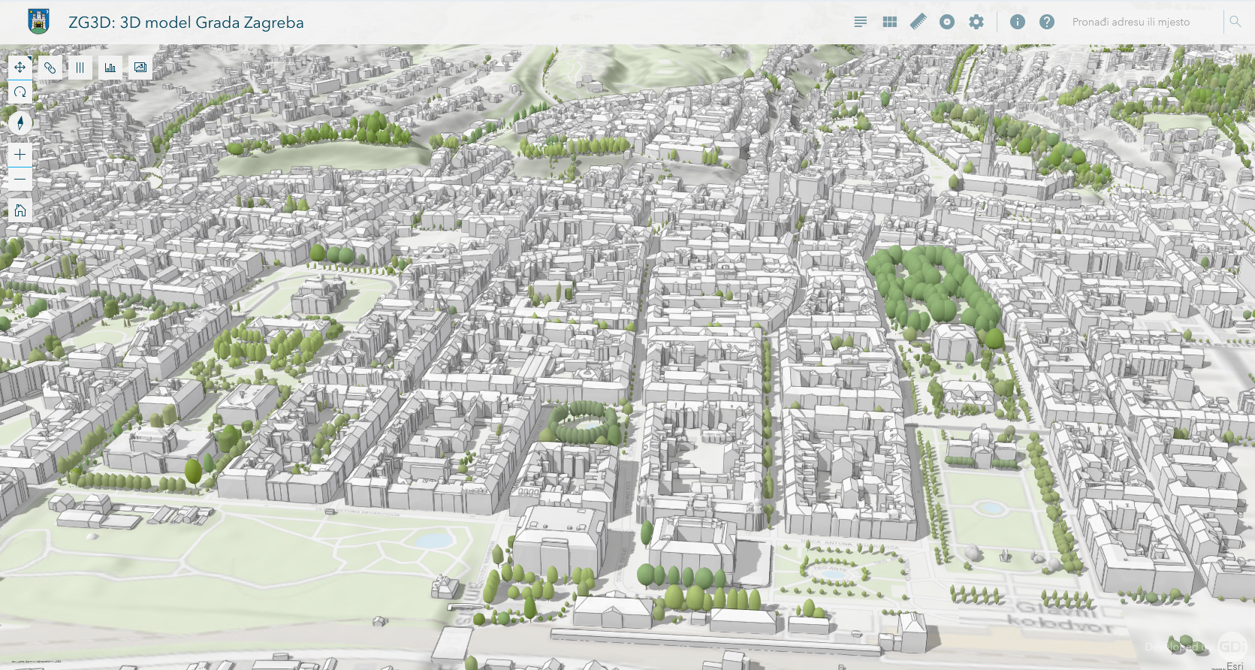The width and height of the screenshot is (1255, 670).
Task: Open the bar chart tool
Action: pyautogui.click(x=110, y=68)
